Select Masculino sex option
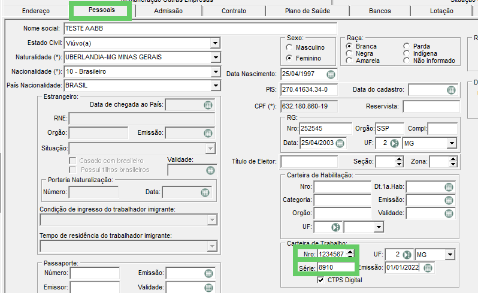The height and width of the screenshot is (293, 478). pos(289,47)
